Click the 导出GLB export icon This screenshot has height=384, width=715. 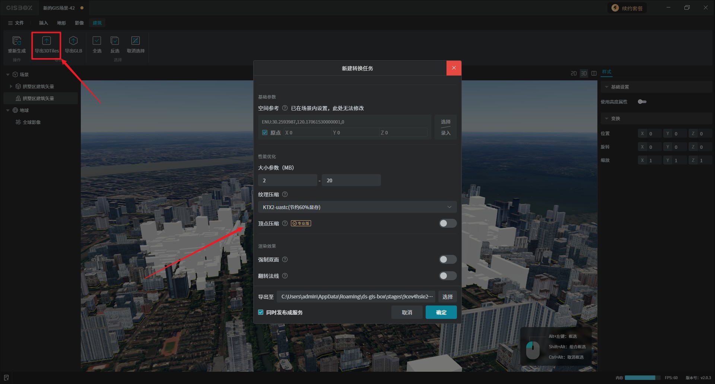[73, 41]
